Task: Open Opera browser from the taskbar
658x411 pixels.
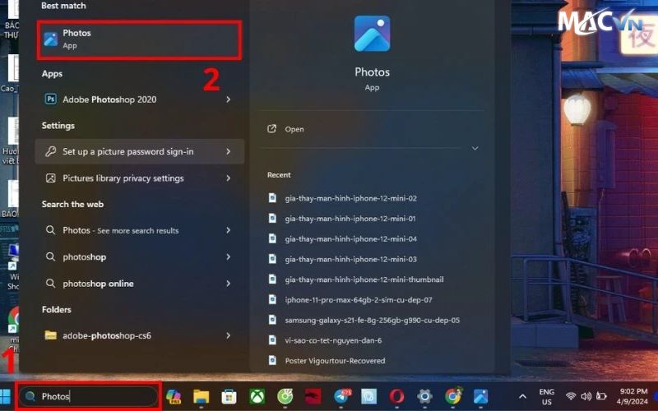Action: pyautogui.click(x=396, y=396)
